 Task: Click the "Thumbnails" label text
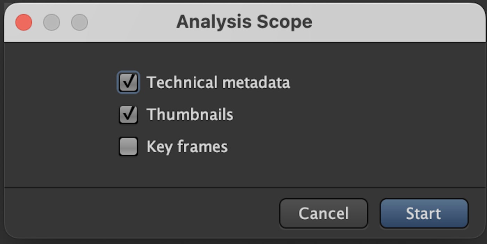point(190,115)
